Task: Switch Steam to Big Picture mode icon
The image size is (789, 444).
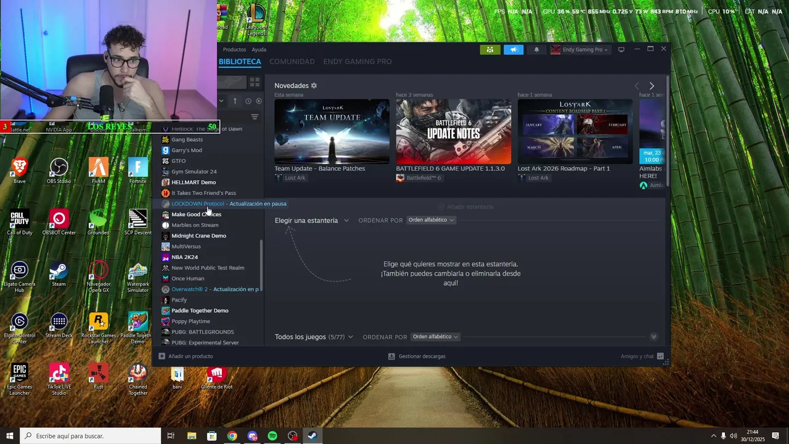Action: tap(621, 49)
